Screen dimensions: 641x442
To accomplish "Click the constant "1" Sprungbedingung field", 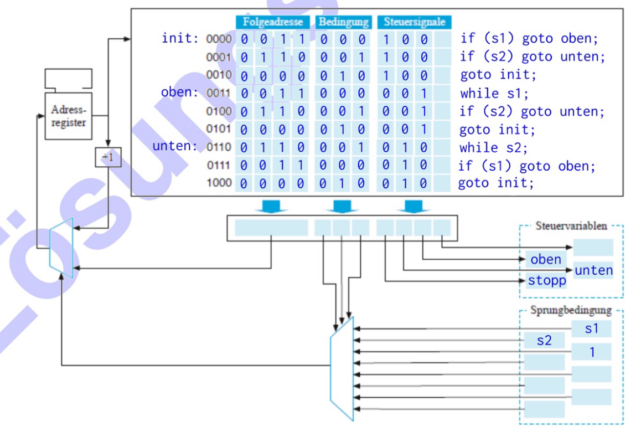I will pos(591,352).
